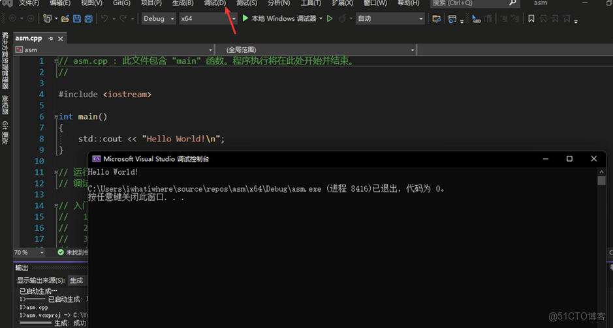This screenshot has width=613, height=328.
Task: Click the search magnifier icon
Action: click(513, 3)
